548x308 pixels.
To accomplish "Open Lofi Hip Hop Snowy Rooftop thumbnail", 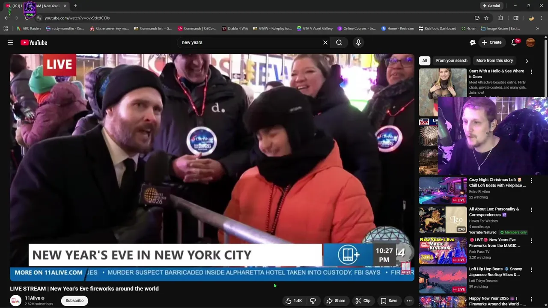I will pos(443,279).
